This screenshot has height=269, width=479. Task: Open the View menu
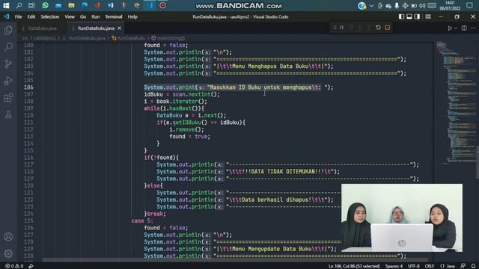click(70, 16)
